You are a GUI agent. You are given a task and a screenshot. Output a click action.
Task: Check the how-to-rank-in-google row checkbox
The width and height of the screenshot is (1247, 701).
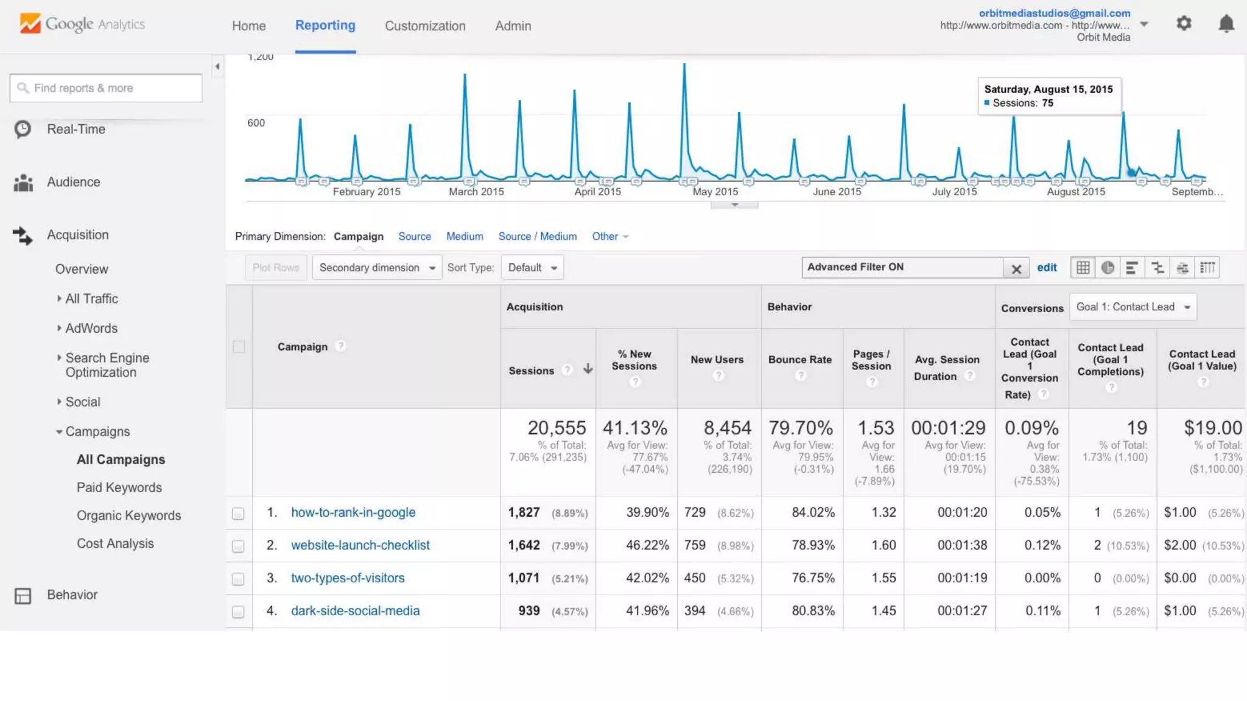tap(238, 514)
